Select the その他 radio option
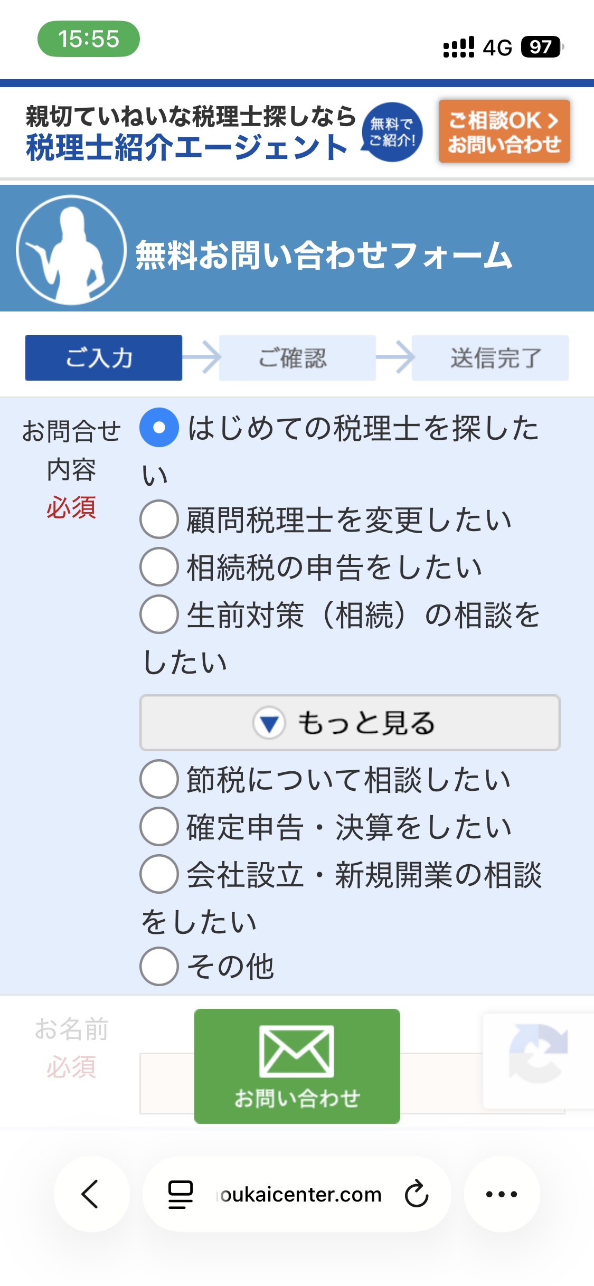This screenshot has width=594, height=1286. [159, 967]
